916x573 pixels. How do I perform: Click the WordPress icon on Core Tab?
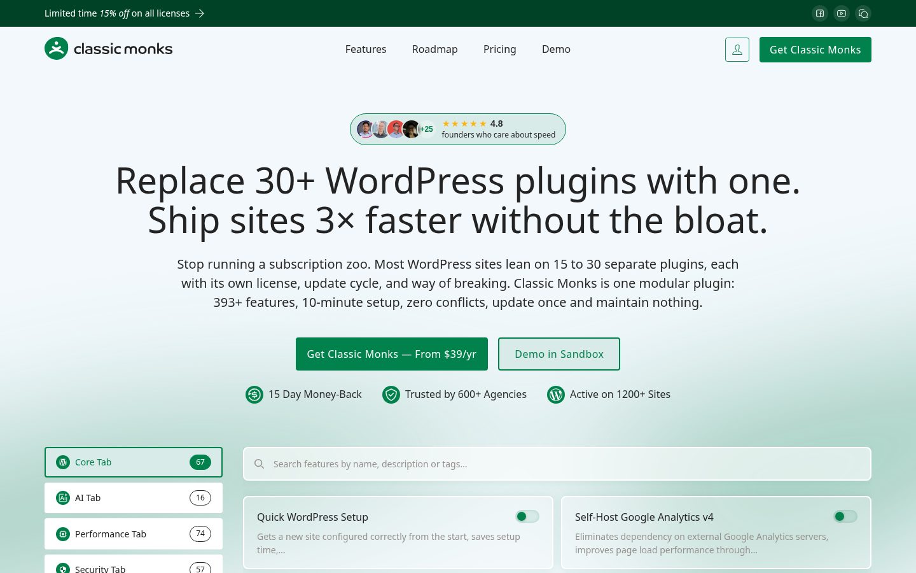63,462
